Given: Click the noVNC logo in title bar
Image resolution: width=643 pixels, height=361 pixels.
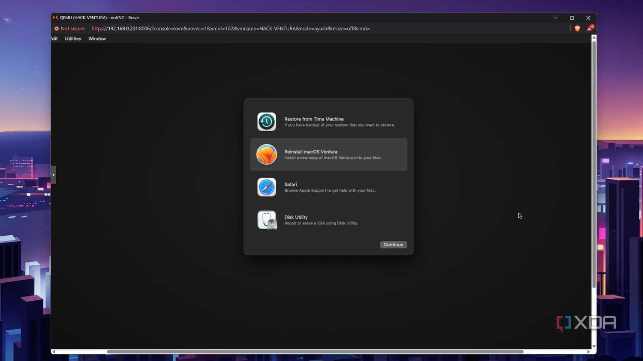Looking at the screenshot, I should click(55, 18).
